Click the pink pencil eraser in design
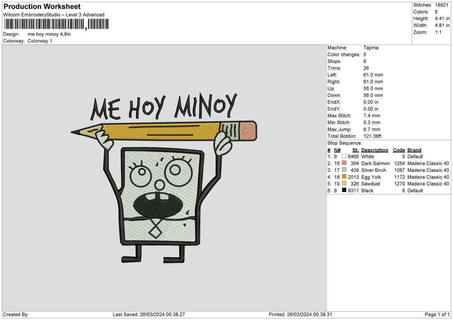This screenshot has height=320, width=453. (248, 131)
